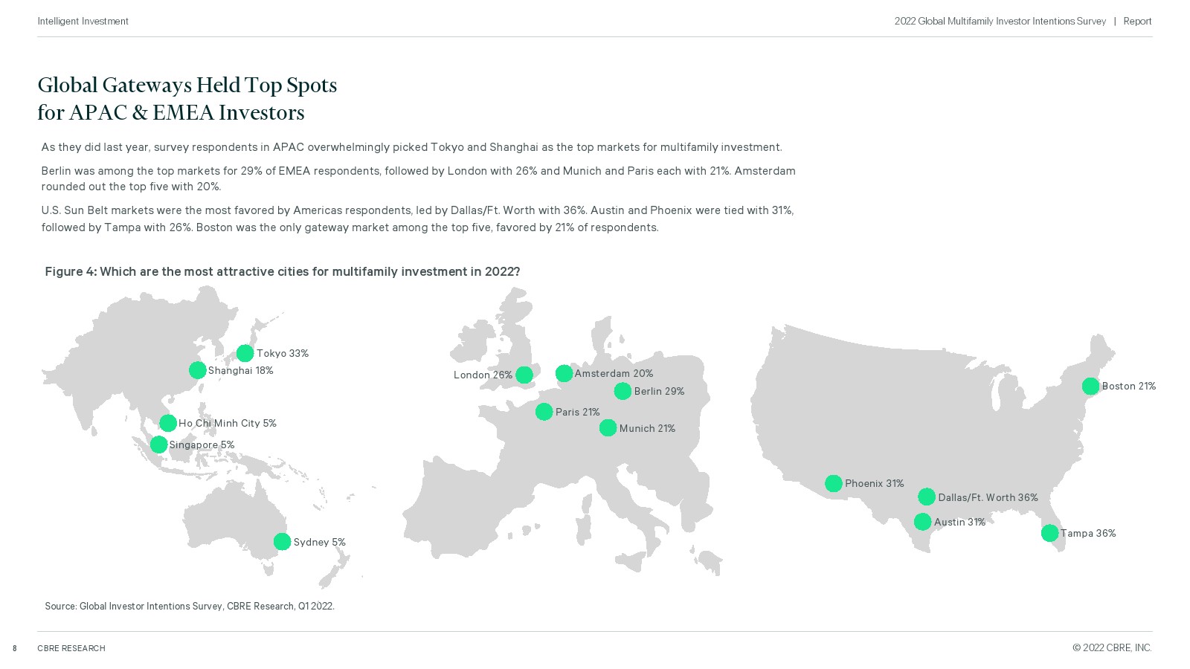This screenshot has height=669, width=1190.
Task: Click the London 26% map marker
Action: click(524, 375)
